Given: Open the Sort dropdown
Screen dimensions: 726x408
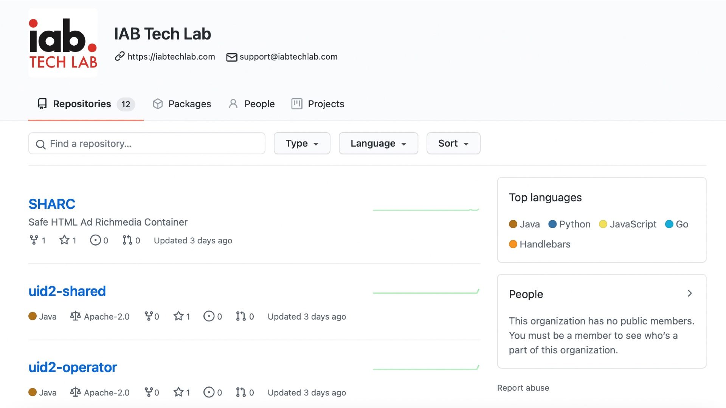Looking at the screenshot, I should [x=453, y=143].
